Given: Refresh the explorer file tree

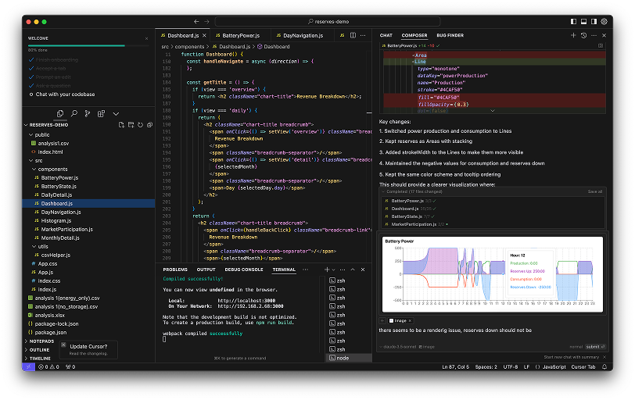Looking at the screenshot, I should coord(138,124).
